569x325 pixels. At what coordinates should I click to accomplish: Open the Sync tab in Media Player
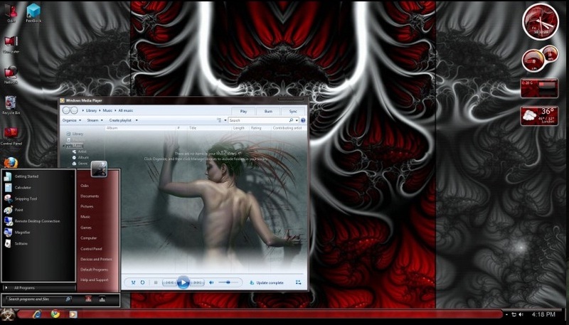[293, 112]
